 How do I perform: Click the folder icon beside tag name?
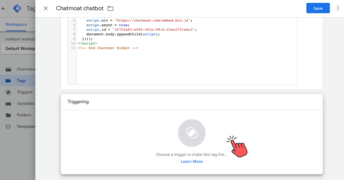[x=110, y=9]
